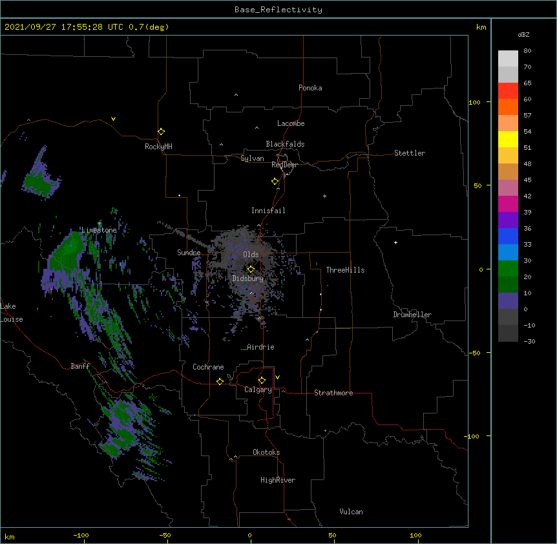Viewport: 557px width, 544px height.
Task: Click the yellow V marker northeast of Calgary
Action: tap(277, 377)
